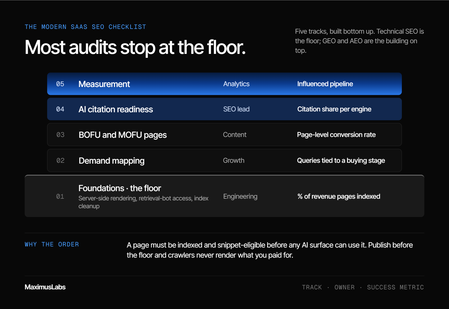Click the 'Page-level conversion rate' metric
Image resolution: width=449 pixels, height=309 pixels.
[336, 135]
